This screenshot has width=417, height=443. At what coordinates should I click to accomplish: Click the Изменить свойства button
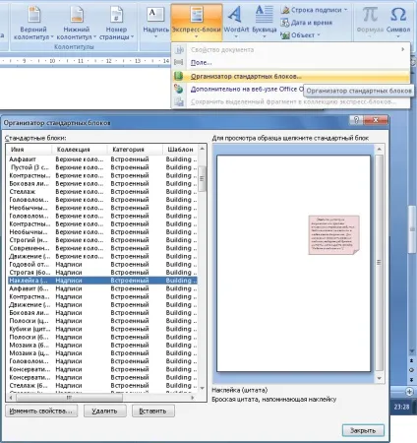click(41, 411)
